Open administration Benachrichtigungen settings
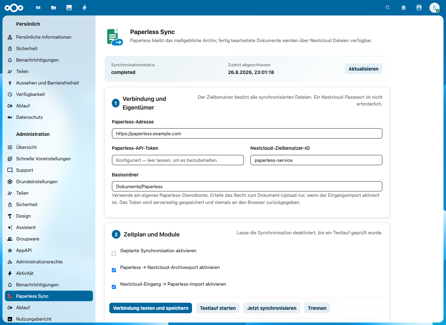The height and width of the screenshot is (325, 446). (x=49, y=285)
